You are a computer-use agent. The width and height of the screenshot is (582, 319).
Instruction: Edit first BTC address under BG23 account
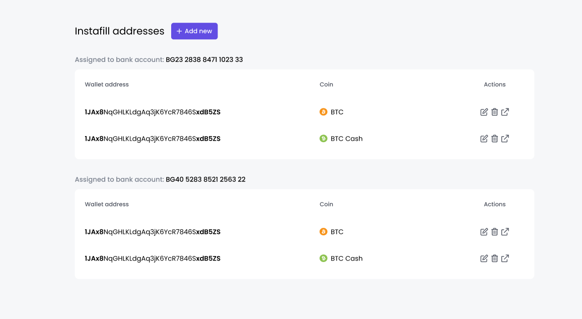coord(484,112)
